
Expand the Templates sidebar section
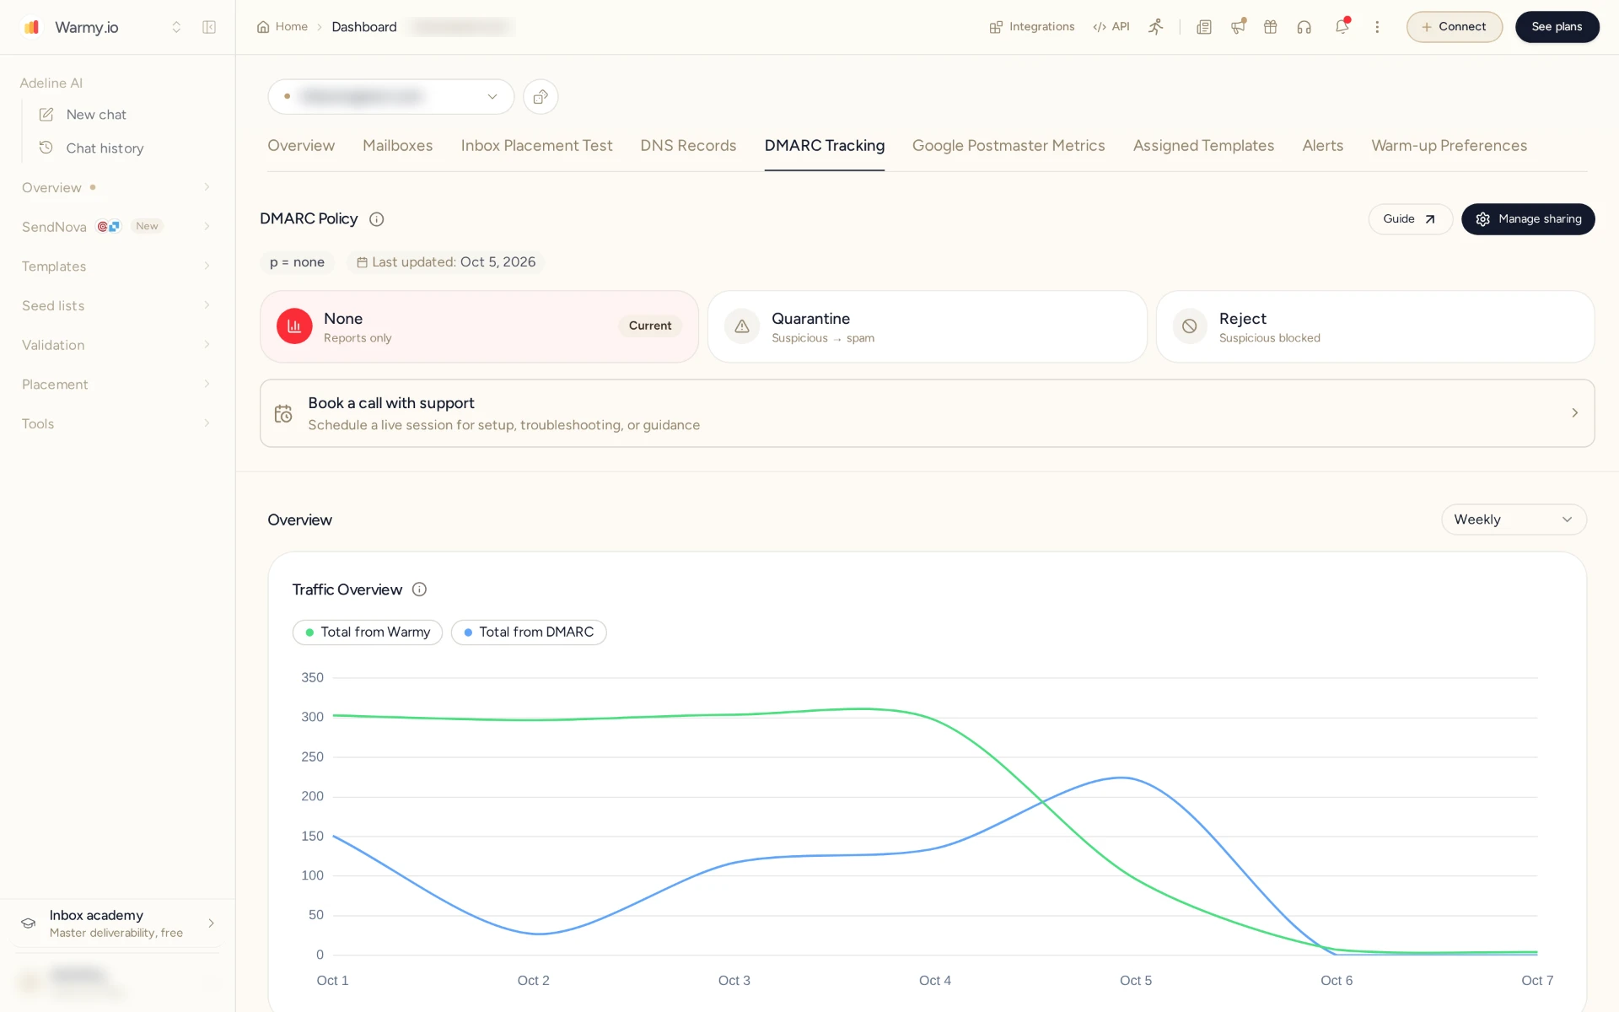click(x=116, y=266)
